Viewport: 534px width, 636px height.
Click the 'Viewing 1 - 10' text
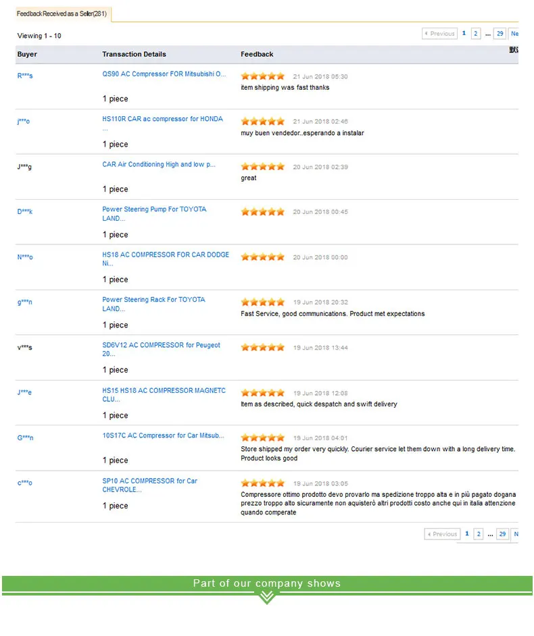tap(39, 36)
